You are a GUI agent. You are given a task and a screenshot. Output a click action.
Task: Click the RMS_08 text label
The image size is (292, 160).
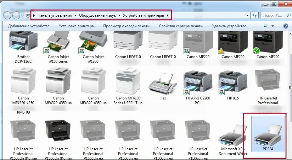pyautogui.click(x=23, y=112)
